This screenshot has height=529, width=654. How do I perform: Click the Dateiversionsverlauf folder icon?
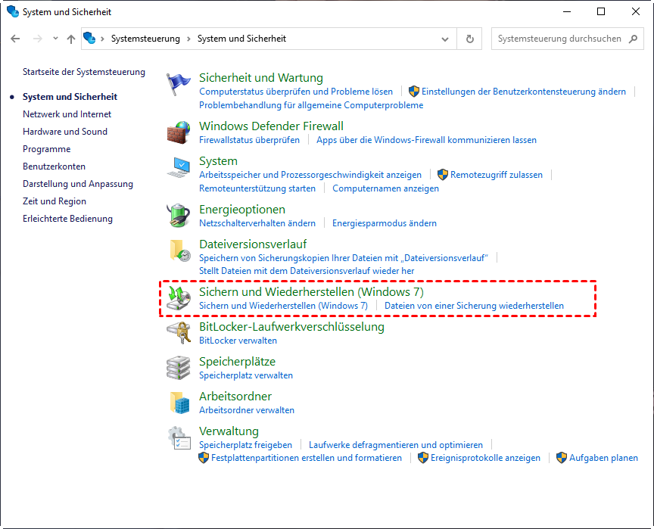click(179, 250)
